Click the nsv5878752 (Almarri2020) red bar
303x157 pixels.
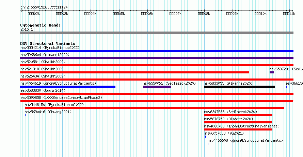tap(238, 122)
